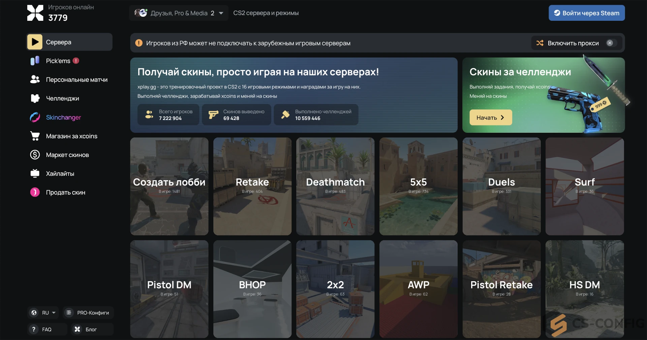Open the Retake mode card
The width and height of the screenshot is (647, 340).
[252, 186]
